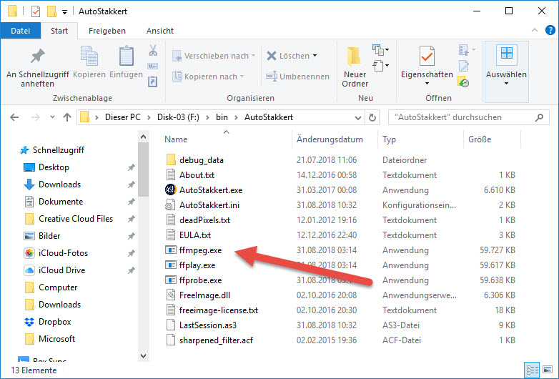
Task: Click the Pin to Schnellzugriff icon
Action: click(36, 57)
